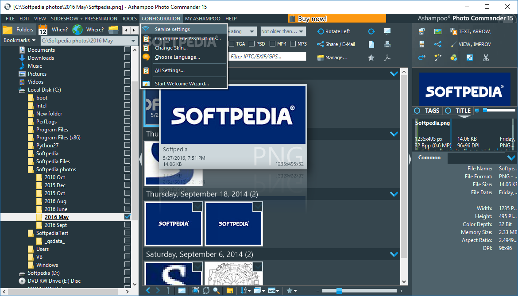Collapse the Thursday September 18, 2014 group

(x=394, y=194)
